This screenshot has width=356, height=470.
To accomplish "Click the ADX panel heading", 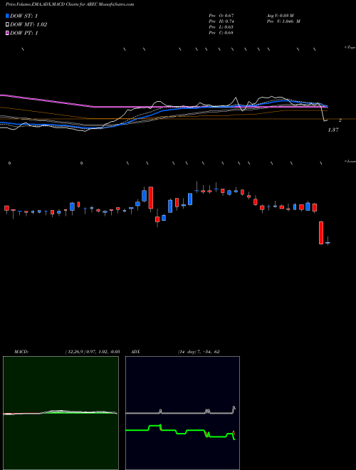I will [136, 352].
